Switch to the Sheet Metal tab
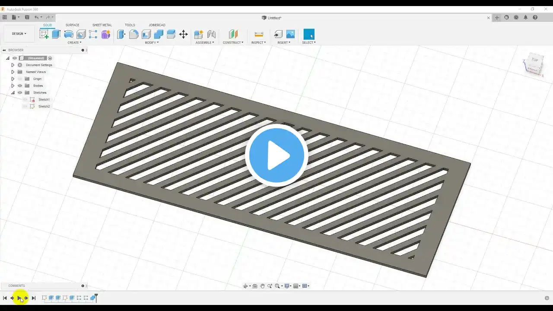 (x=102, y=25)
